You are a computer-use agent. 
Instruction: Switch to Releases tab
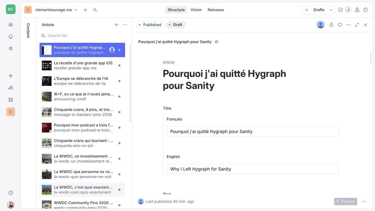pos(216,10)
